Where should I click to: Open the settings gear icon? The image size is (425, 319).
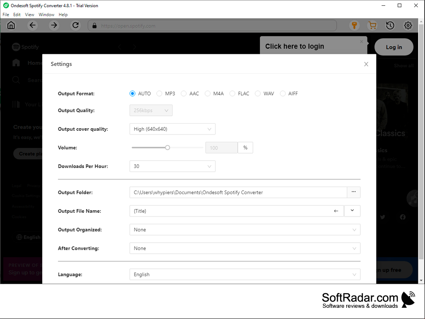point(408,25)
